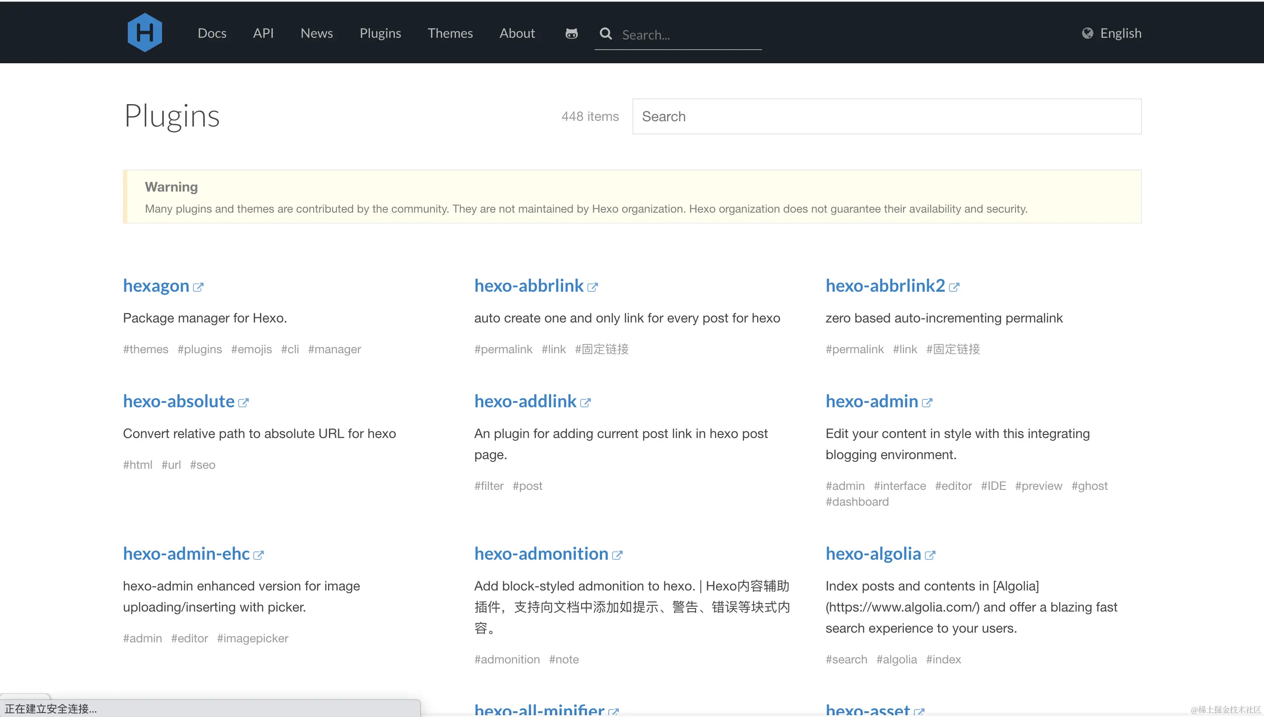1264x717 pixels.
Task: Filter by the #imagepicker tag
Action: pyautogui.click(x=253, y=639)
